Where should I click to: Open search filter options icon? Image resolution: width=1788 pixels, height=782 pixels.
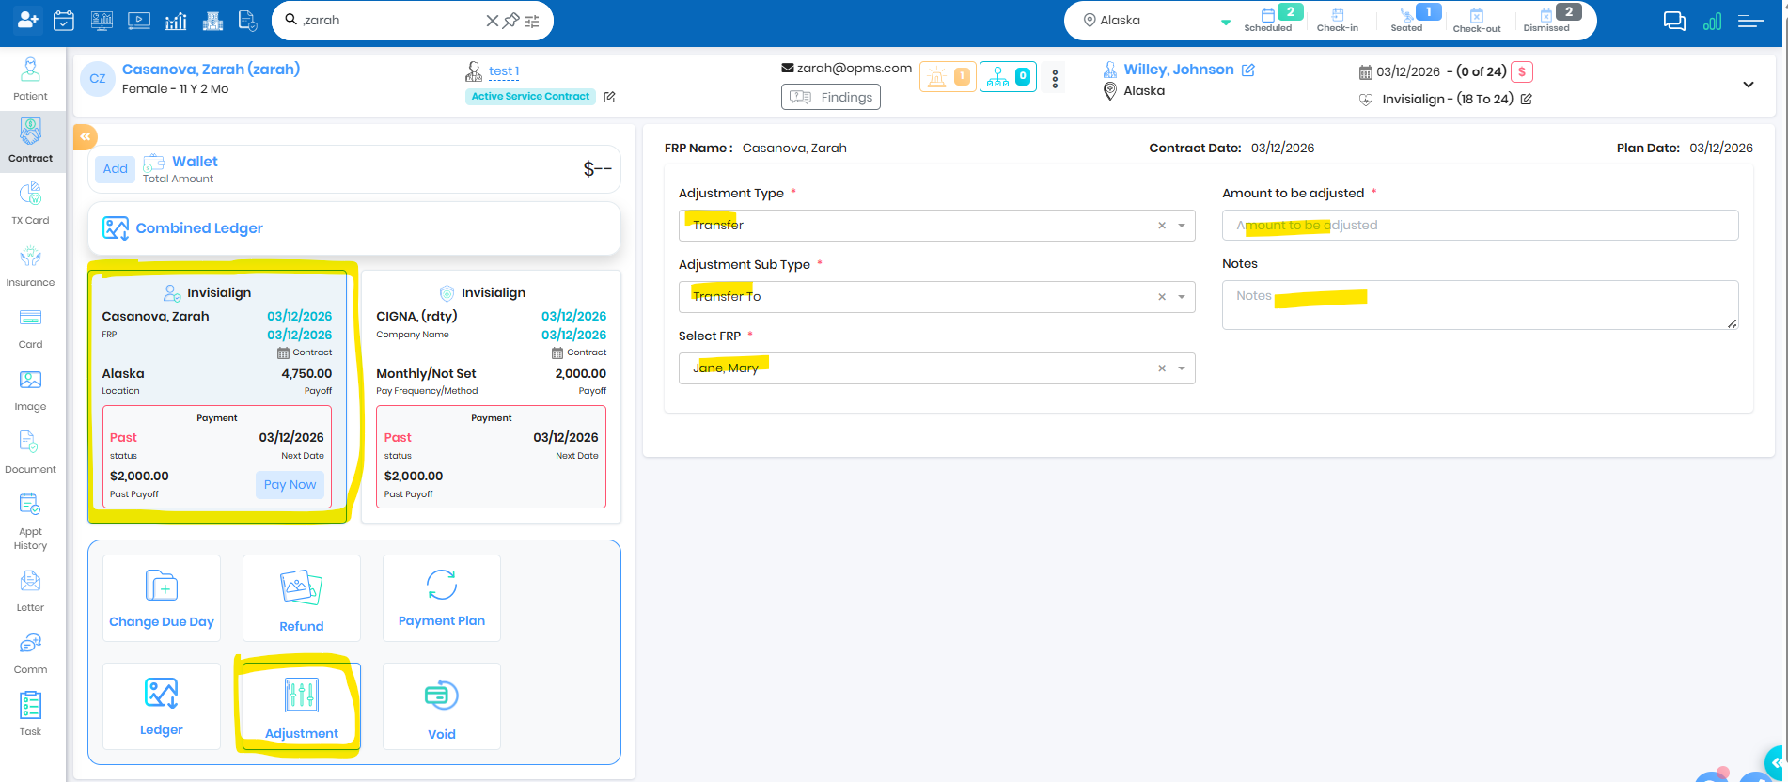coord(532,21)
